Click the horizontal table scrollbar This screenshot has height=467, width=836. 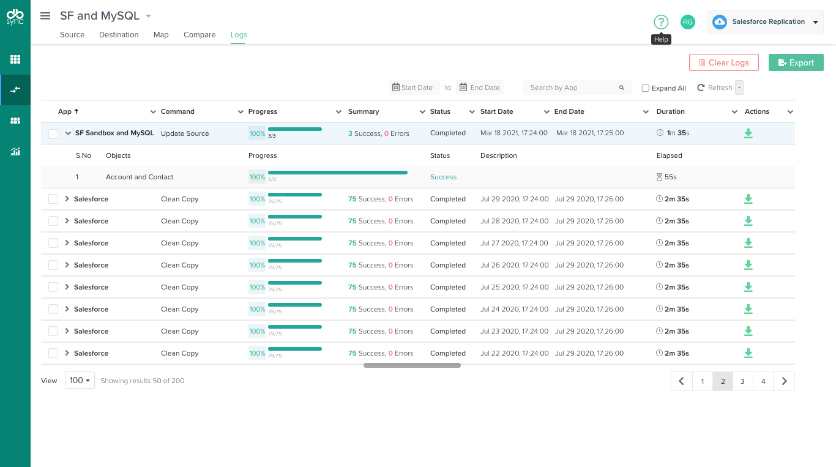click(x=412, y=365)
